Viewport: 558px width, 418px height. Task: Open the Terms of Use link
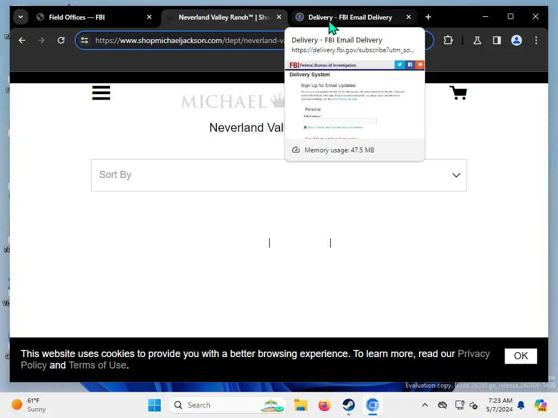tap(97, 365)
